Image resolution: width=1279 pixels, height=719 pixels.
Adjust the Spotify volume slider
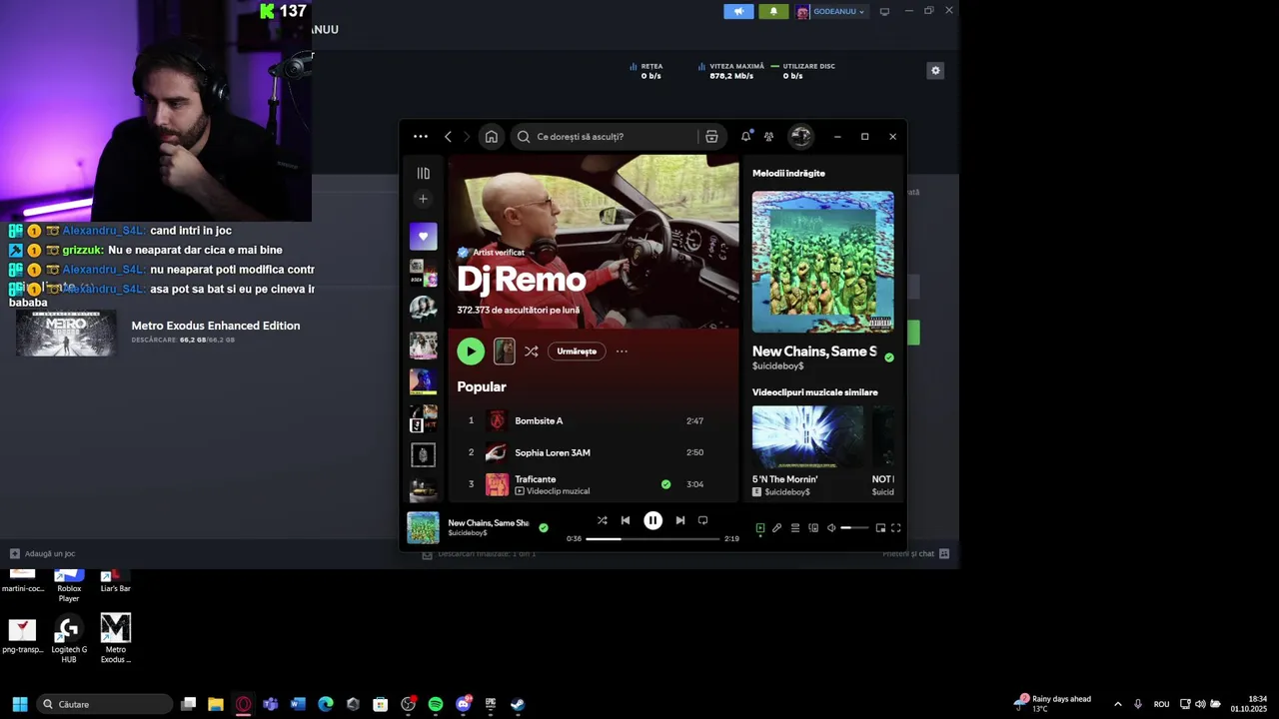[854, 528]
